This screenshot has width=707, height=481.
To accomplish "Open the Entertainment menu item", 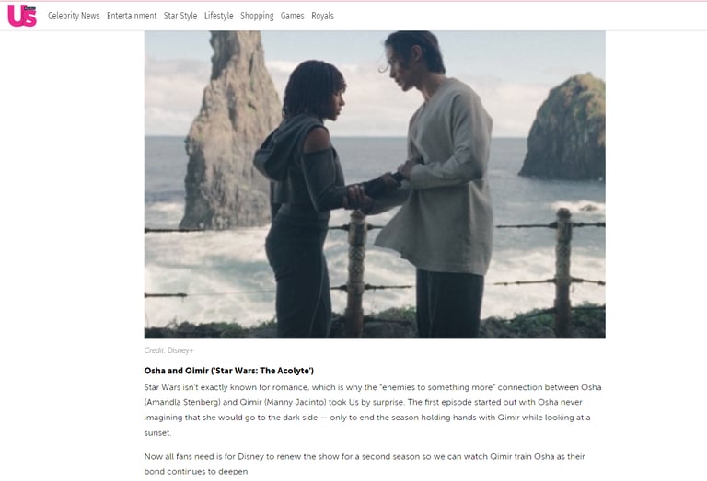I will 132,16.
